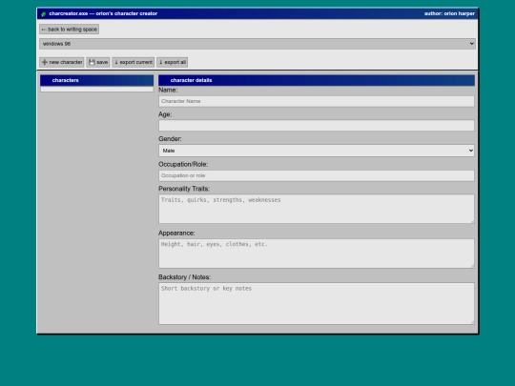Viewport: 515px width, 386px height.
Task: Grab the Personality Traits textarea resize handle
Action: click(472, 222)
